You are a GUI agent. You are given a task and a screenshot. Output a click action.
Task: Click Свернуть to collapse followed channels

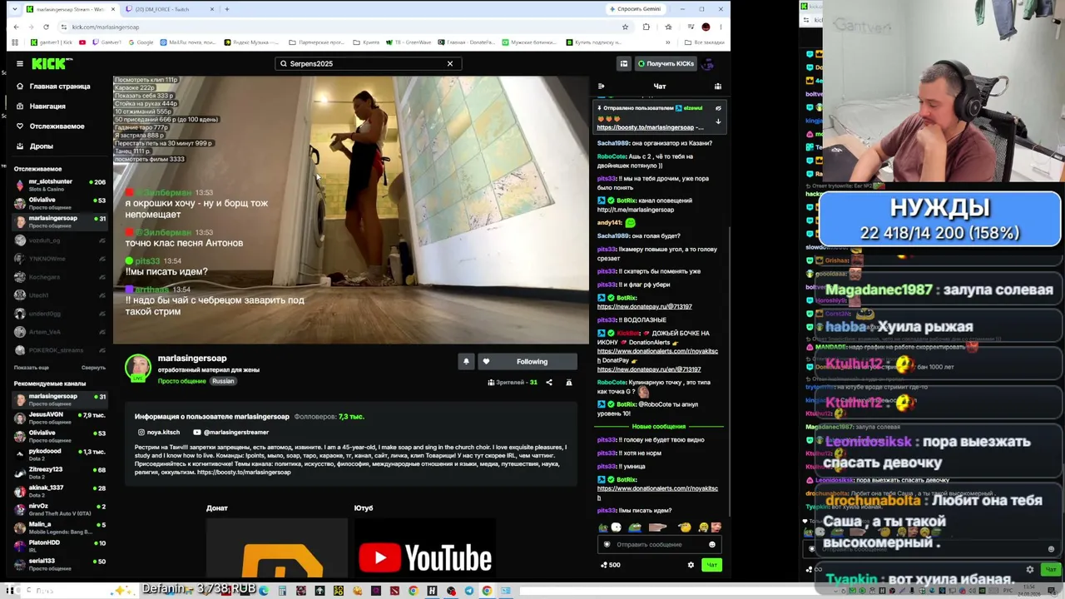[93, 368]
